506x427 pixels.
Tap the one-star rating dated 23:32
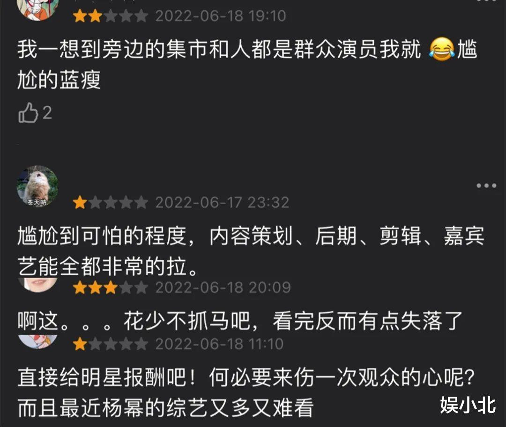tap(111, 203)
